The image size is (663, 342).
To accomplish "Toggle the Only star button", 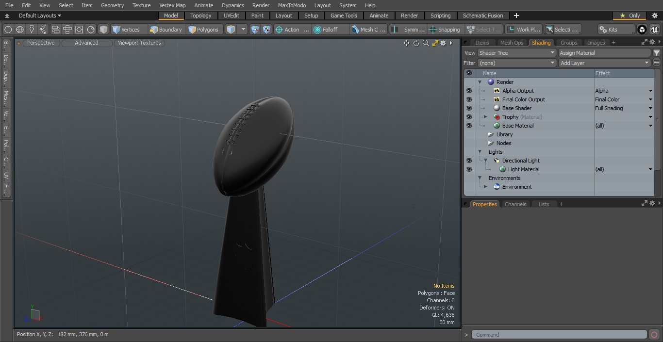I will tap(630, 16).
